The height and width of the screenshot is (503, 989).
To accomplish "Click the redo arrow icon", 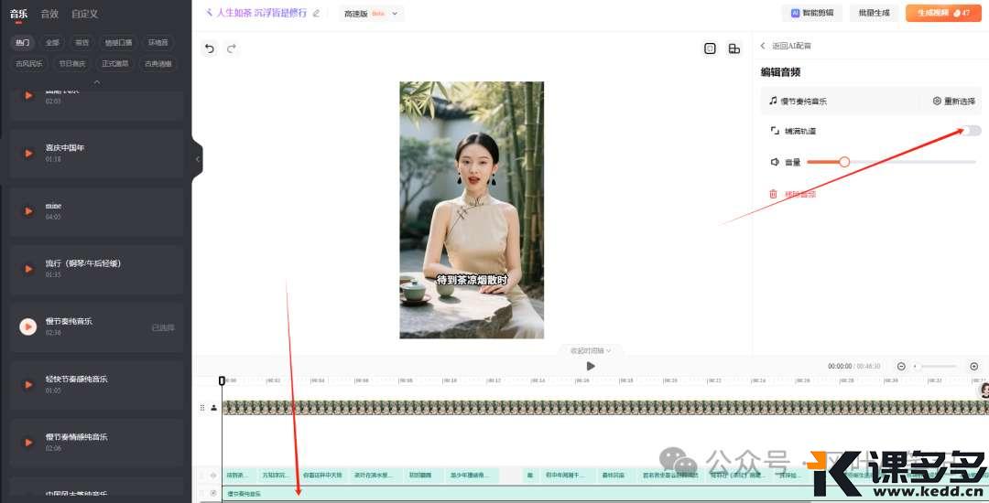I will point(232,48).
